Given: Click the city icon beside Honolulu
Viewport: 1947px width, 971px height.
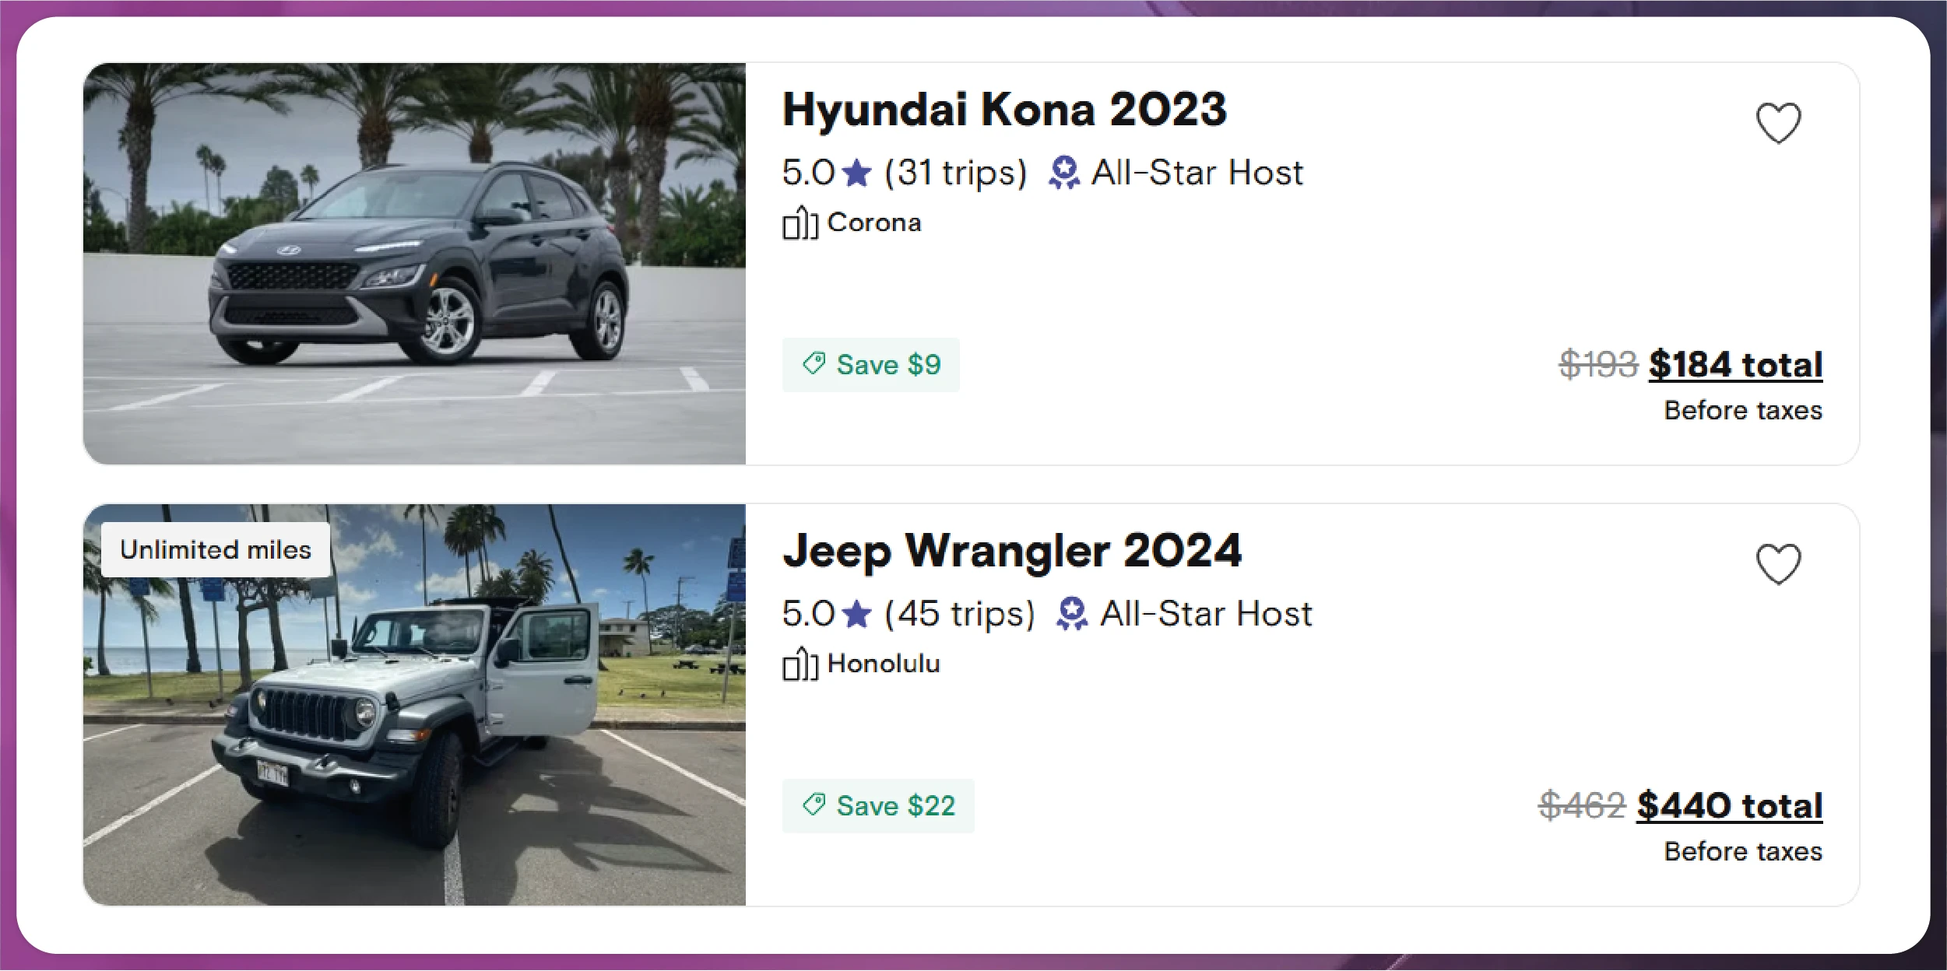Looking at the screenshot, I should click(x=800, y=664).
